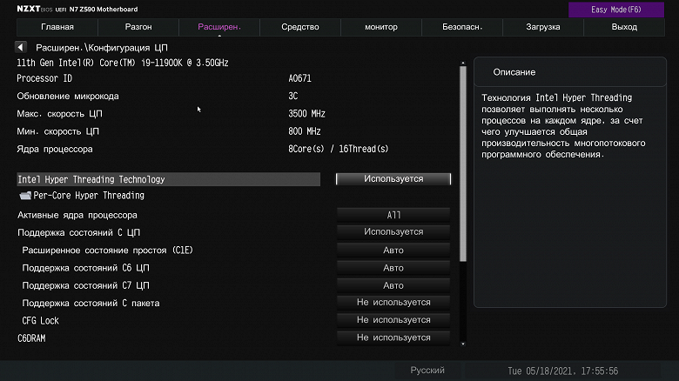This screenshot has width=679, height=381.
Task: Select the Расширен. tab
Action: point(219,27)
